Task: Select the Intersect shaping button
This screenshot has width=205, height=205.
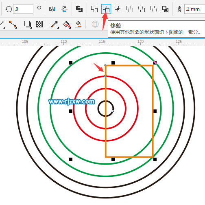Action: pyautogui.click(x=118, y=9)
